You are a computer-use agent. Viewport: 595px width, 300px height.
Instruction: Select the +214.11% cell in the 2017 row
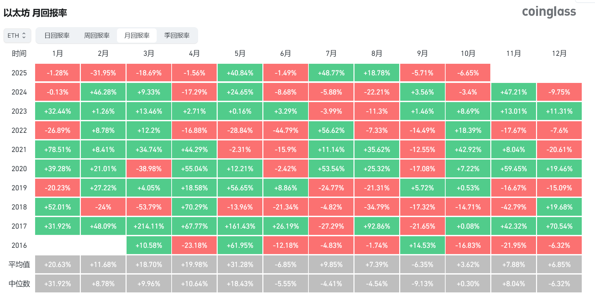click(149, 226)
